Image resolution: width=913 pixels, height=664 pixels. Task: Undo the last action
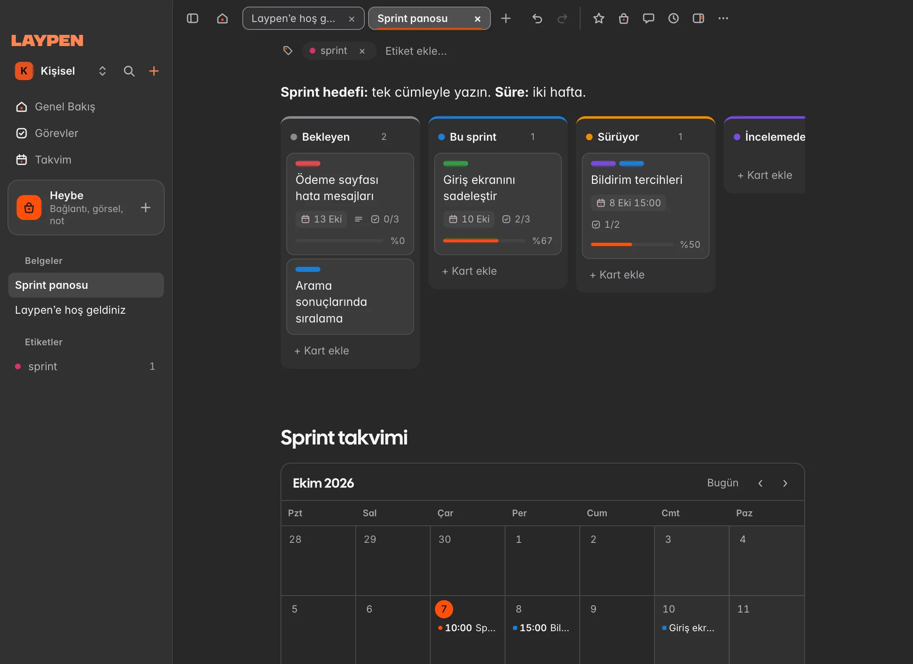click(x=537, y=18)
